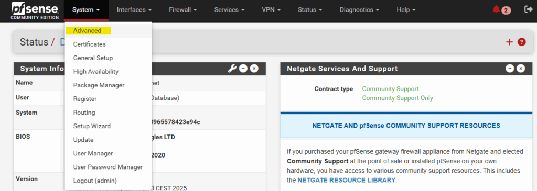Open the VPN dropdown menu
This screenshot has width=537, height=191.
pyautogui.click(x=271, y=10)
